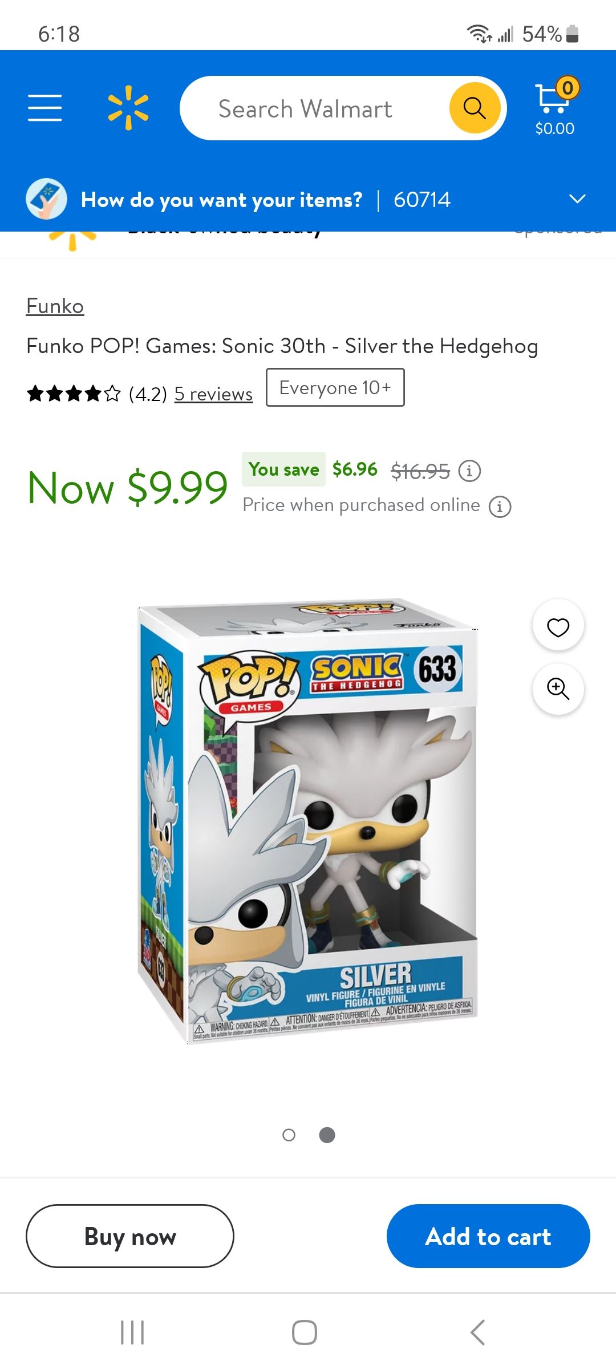Open the 60714 zip code selector
Image resolution: width=616 pixels, height=1369 pixels.
click(422, 200)
